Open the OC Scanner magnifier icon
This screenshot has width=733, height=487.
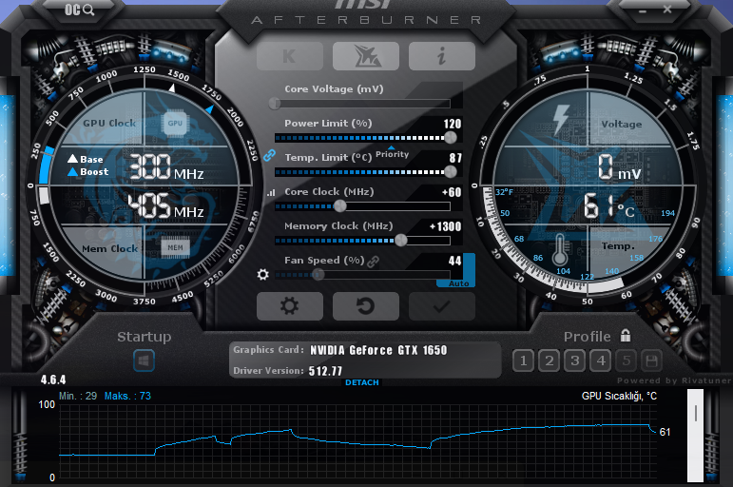[80, 10]
